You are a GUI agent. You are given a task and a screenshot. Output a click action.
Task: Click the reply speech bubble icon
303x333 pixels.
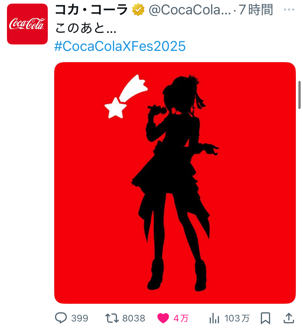coord(61,318)
